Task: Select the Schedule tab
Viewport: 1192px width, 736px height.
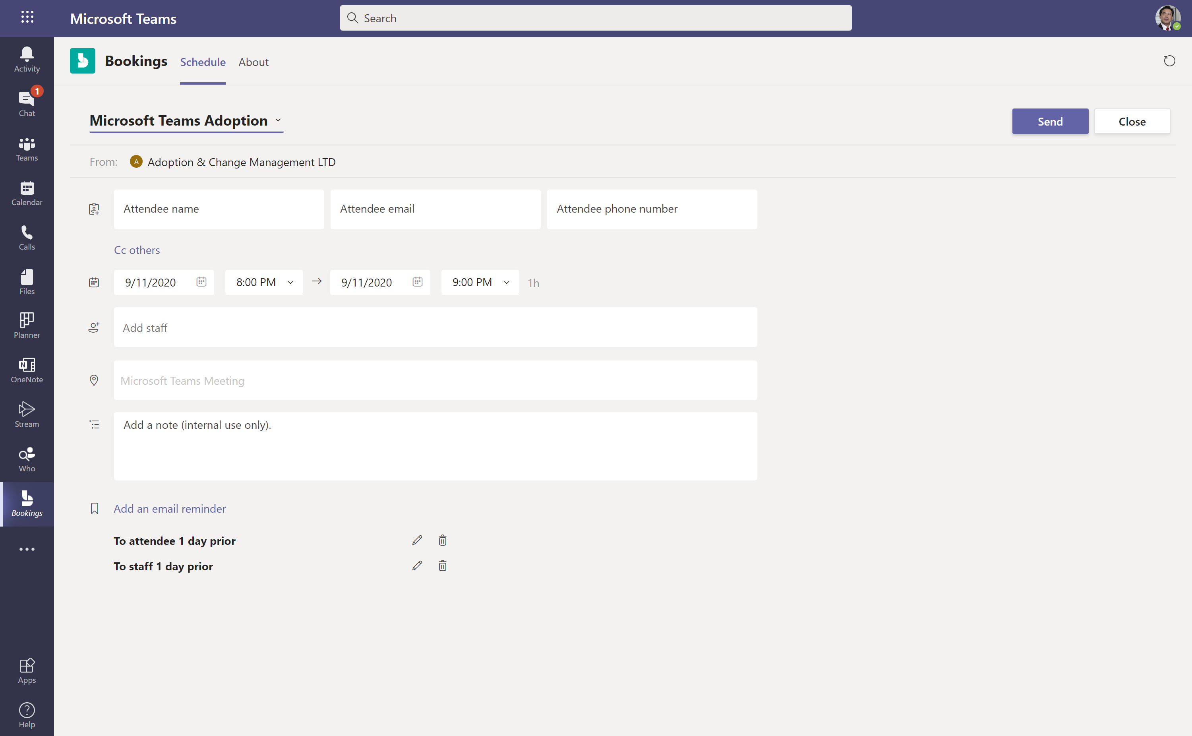Action: [203, 62]
